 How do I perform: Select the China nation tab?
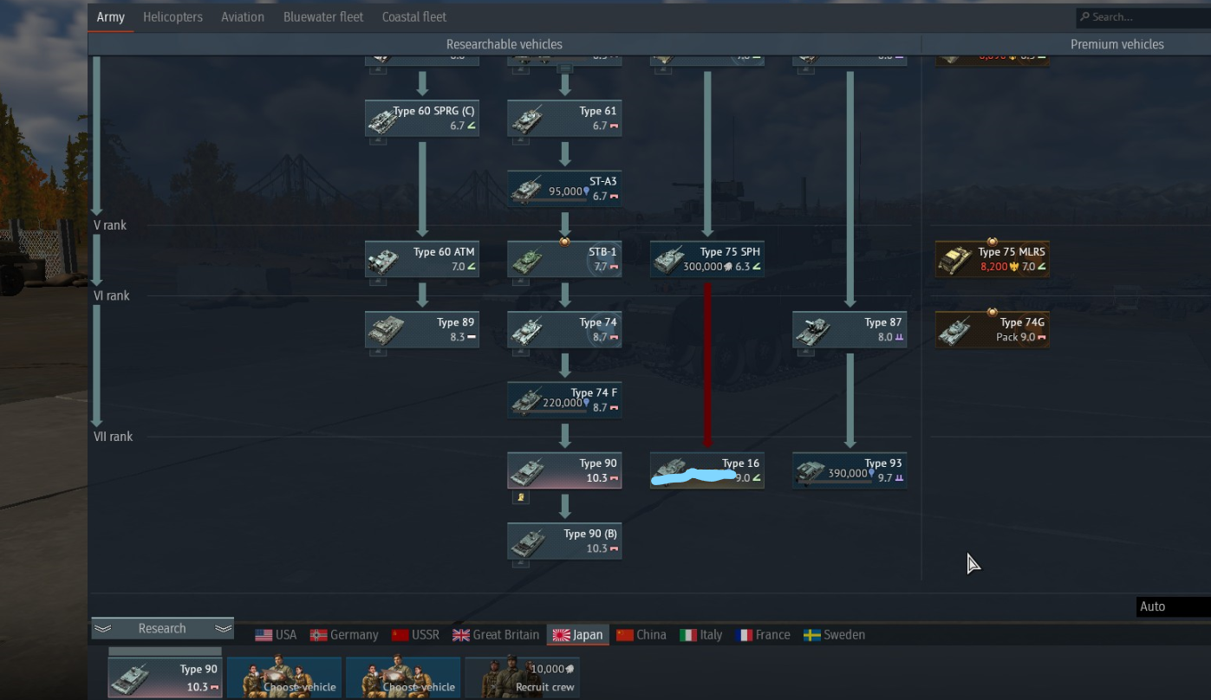[641, 635]
